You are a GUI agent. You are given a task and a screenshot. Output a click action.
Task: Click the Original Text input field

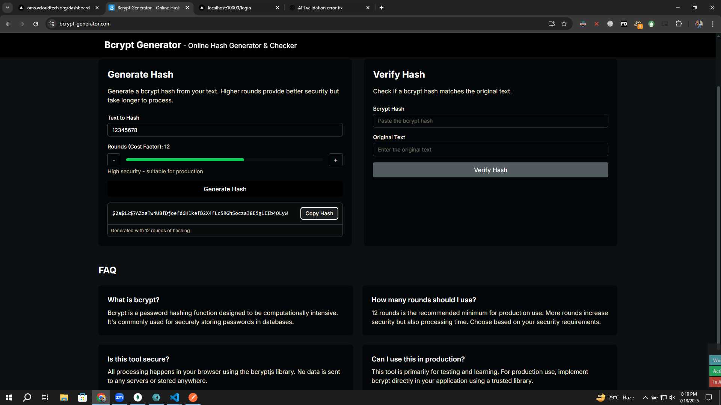pyautogui.click(x=490, y=150)
